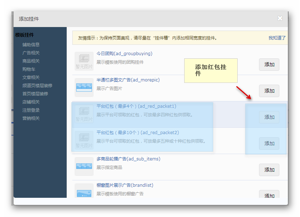Choose 频道页楼层装修 in sidebar
This screenshot has width=300, height=217.
(37, 86)
